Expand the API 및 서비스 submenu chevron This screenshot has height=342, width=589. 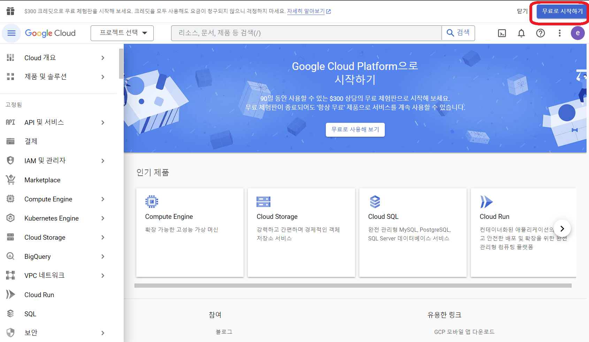[x=103, y=122]
